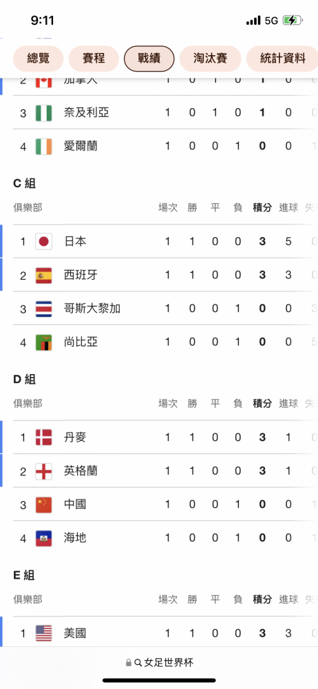The width and height of the screenshot is (318, 689).
Task: Tap the England flag icon
Action: 43,471
